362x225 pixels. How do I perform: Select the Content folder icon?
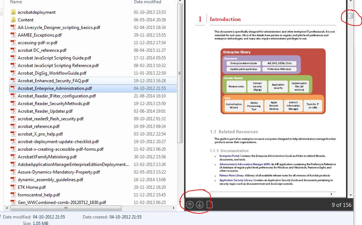click(x=13, y=20)
